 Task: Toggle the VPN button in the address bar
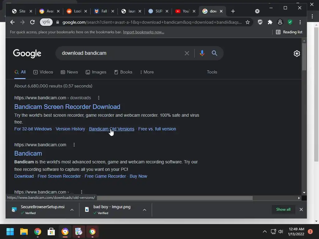tap(46, 22)
